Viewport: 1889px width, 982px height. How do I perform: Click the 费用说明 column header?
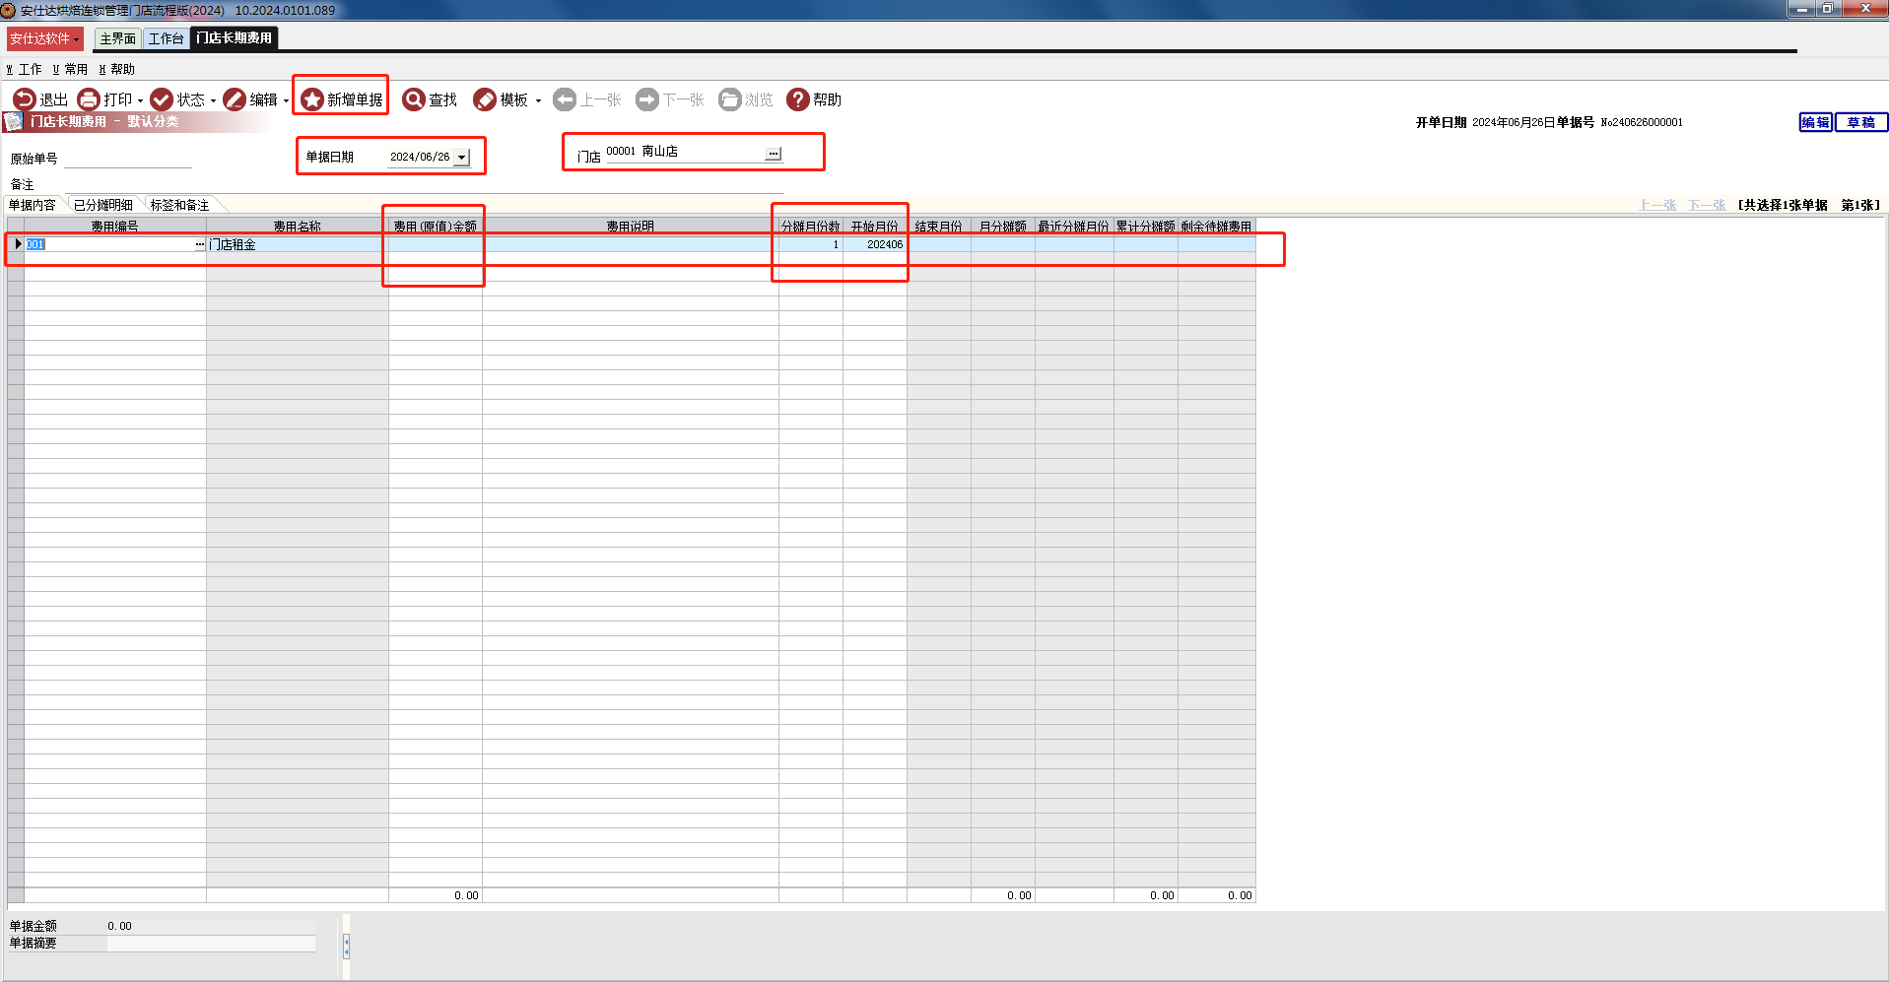point(631,227)
